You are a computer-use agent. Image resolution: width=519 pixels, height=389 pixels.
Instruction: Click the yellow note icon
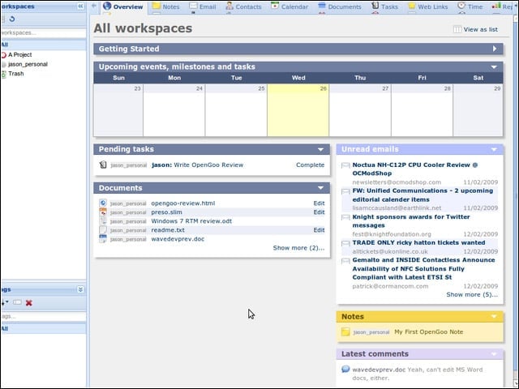(345, 331)
